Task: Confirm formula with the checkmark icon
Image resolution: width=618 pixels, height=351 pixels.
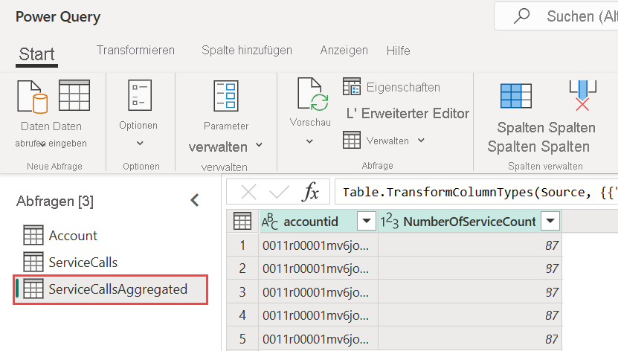Action: tap(280, 193)
